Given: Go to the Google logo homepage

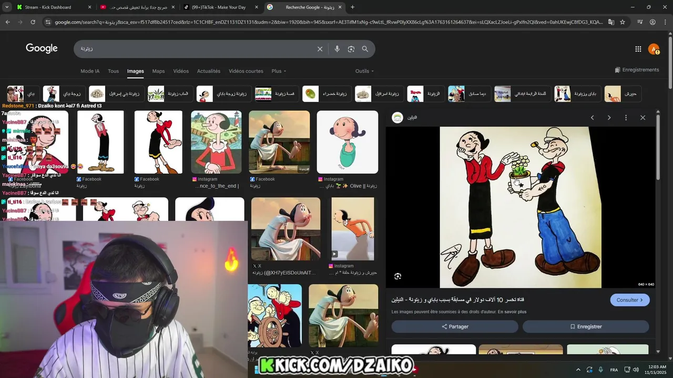Looking at the screenshot, I should tap(42, 48).
